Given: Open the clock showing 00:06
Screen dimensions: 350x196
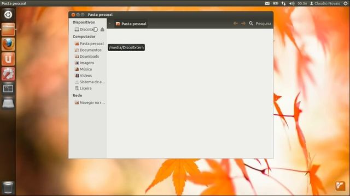Looking at the screenshot, I should click(x=302, y=3).
